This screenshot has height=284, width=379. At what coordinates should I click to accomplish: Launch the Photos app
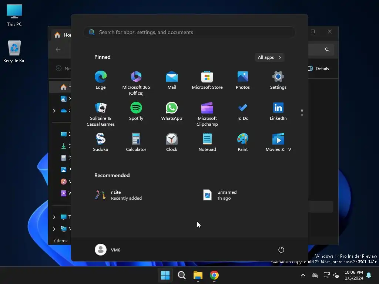[243, 80]
